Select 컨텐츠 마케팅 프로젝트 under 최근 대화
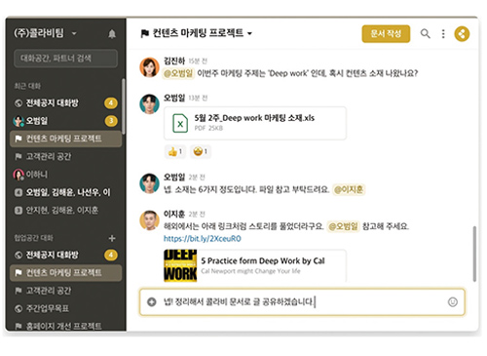The height and width of the screenshot is (356, 487). point(65,138)
